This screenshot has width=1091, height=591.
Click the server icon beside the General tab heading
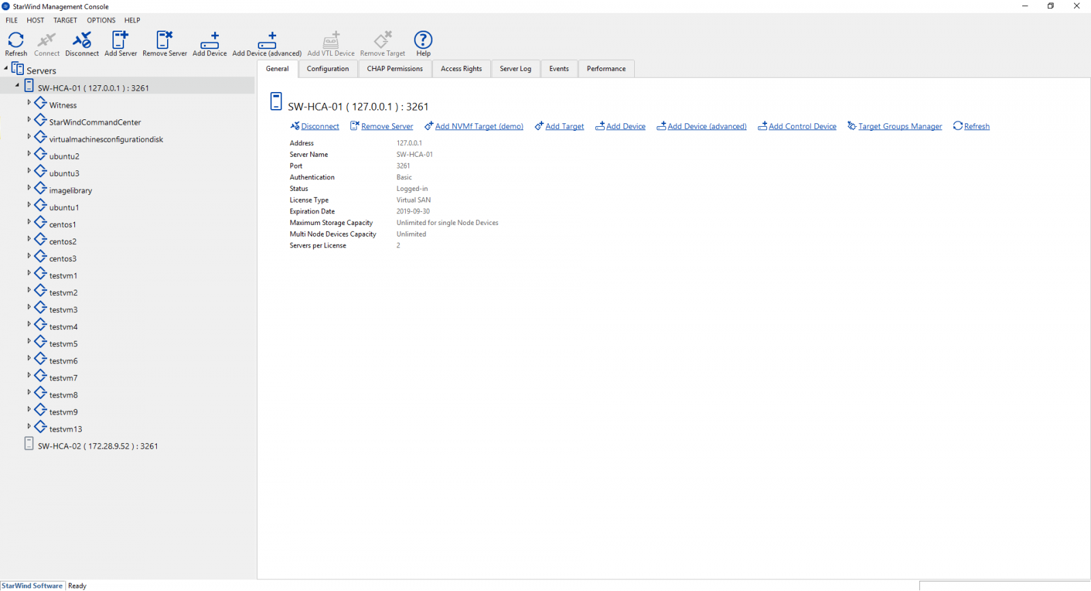pyautogui.click(x=276, y=102)
